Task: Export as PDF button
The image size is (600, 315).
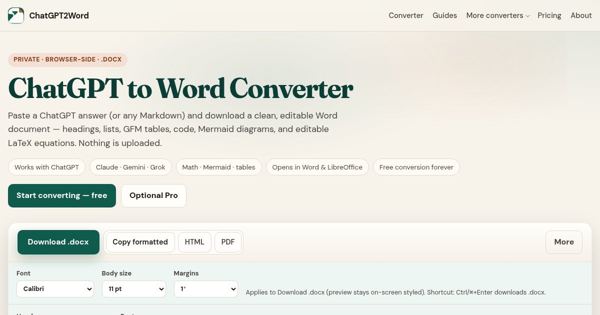Action: 228,242
